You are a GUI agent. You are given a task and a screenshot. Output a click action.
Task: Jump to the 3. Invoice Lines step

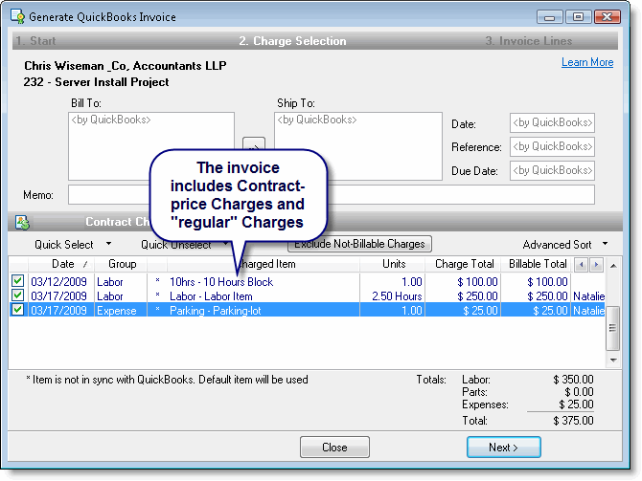click(528, 41)
